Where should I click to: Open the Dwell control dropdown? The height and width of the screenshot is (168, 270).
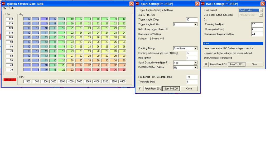261,10
